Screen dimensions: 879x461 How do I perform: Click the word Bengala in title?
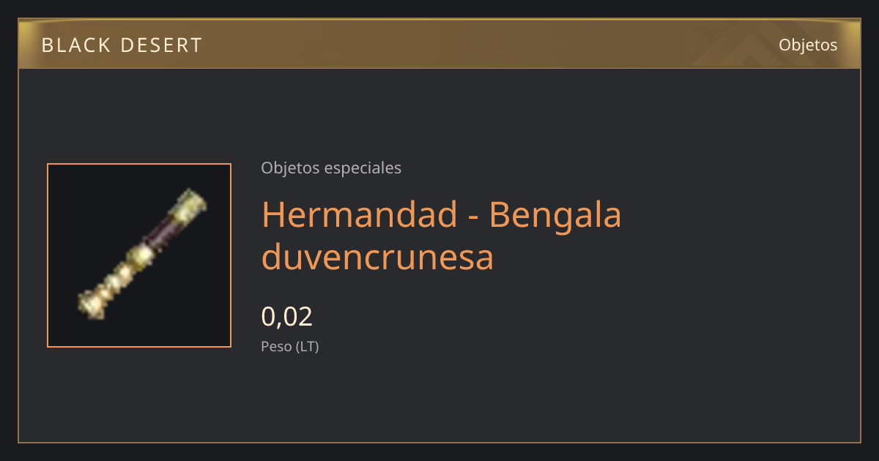pyautogui.click(x=555, y=214)
